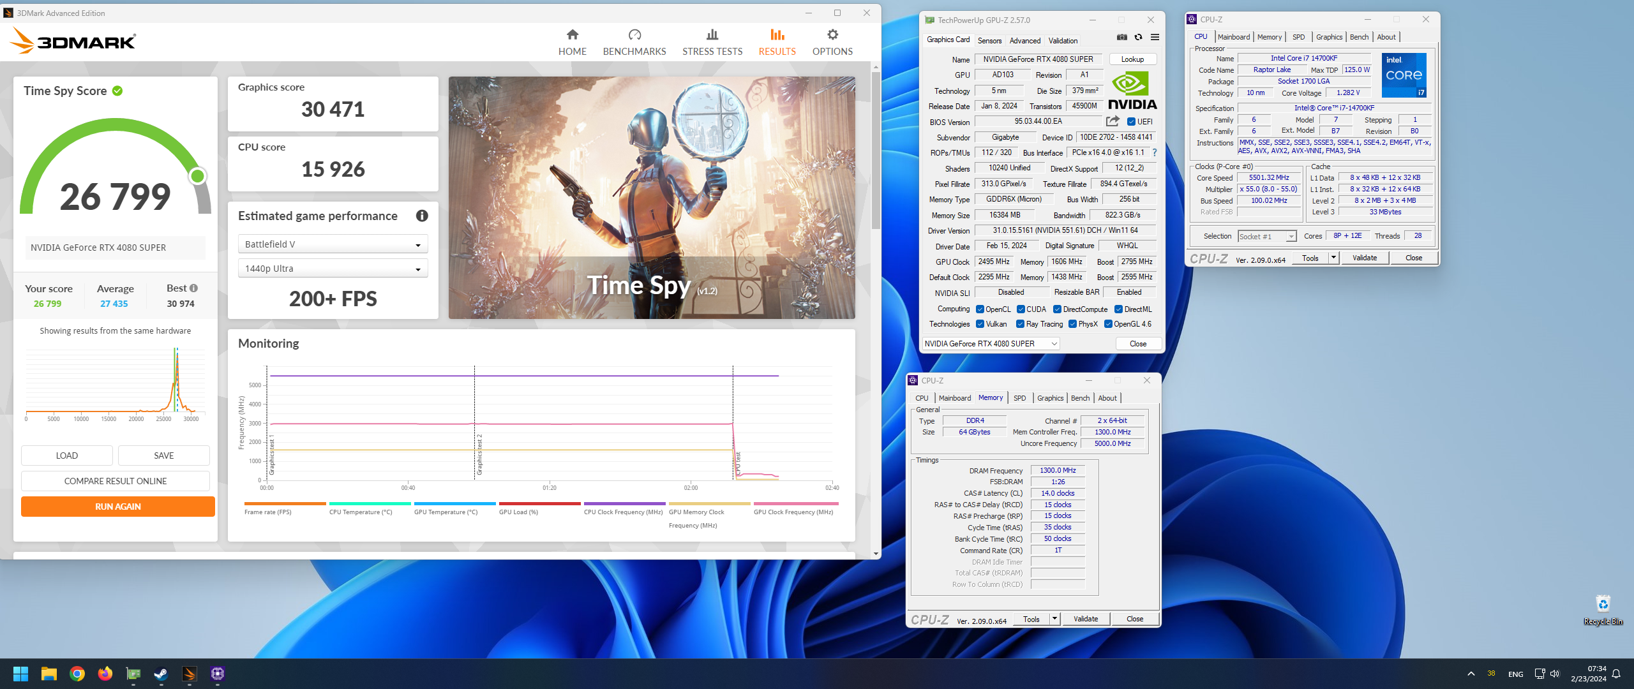Click the CPU Temperature legend color

pyautogui.click(x=370, y=503)
